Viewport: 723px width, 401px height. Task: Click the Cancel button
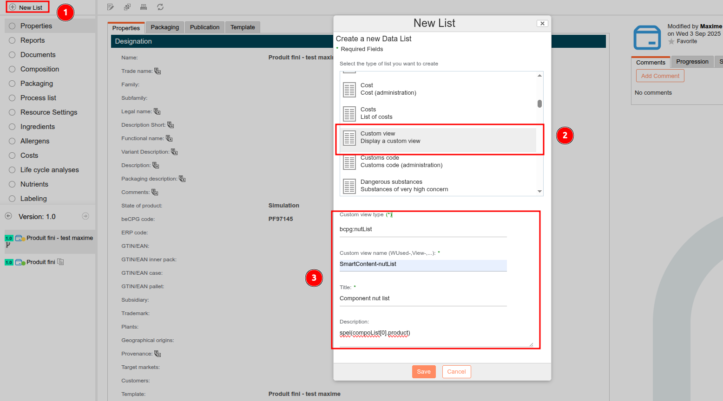[x=456, y=372]
